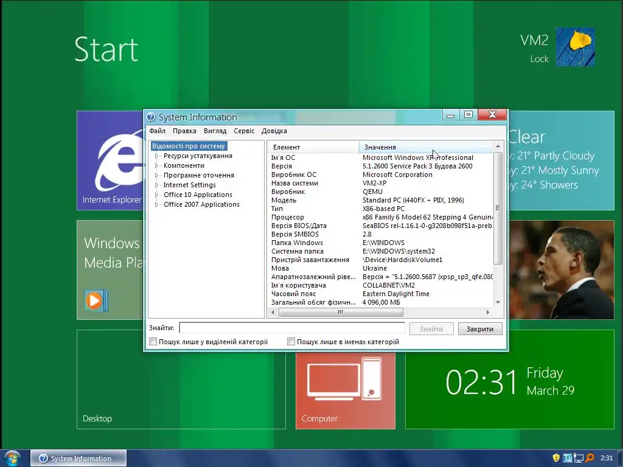Expand the Компоненти tree node

156,165
